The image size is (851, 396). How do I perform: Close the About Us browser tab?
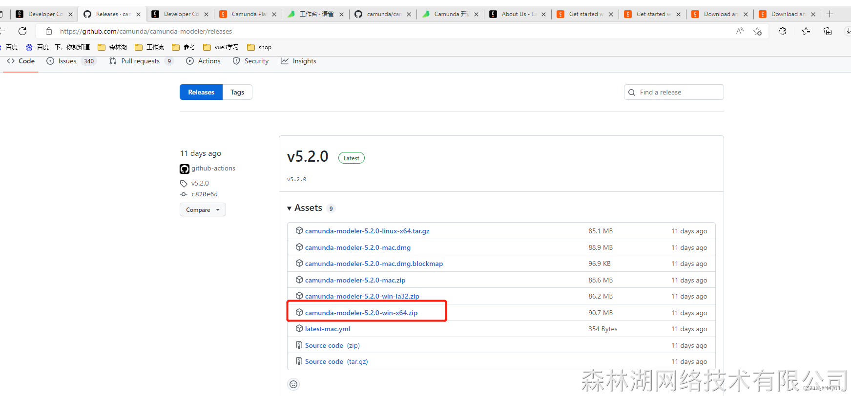(x=543, y=14)
